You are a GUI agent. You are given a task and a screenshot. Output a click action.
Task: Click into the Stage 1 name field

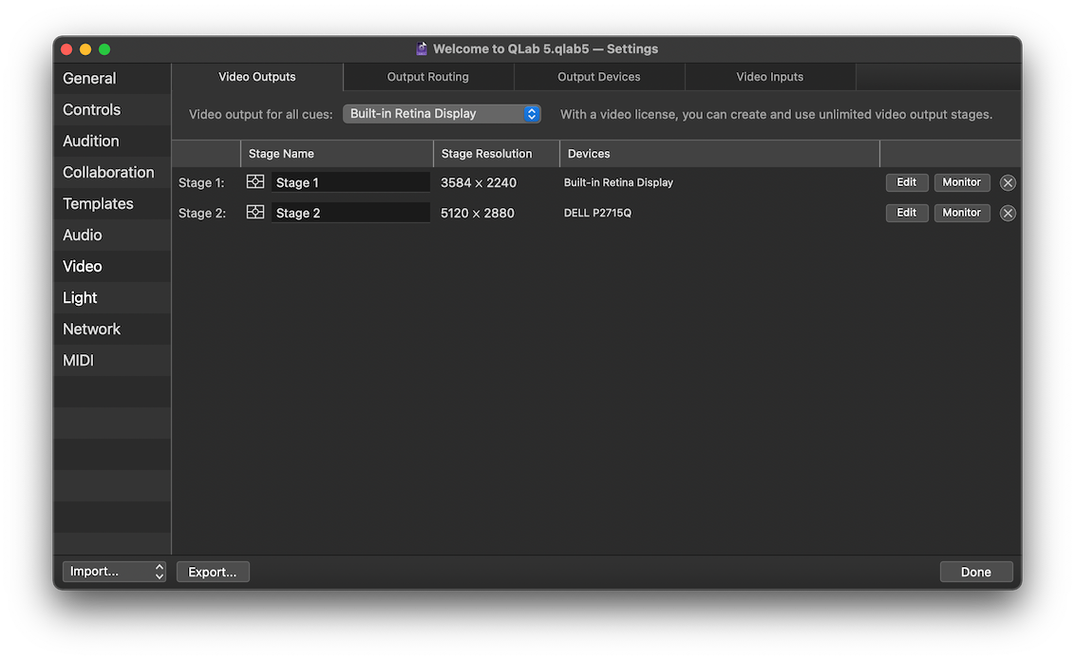[x=350, y=181]
